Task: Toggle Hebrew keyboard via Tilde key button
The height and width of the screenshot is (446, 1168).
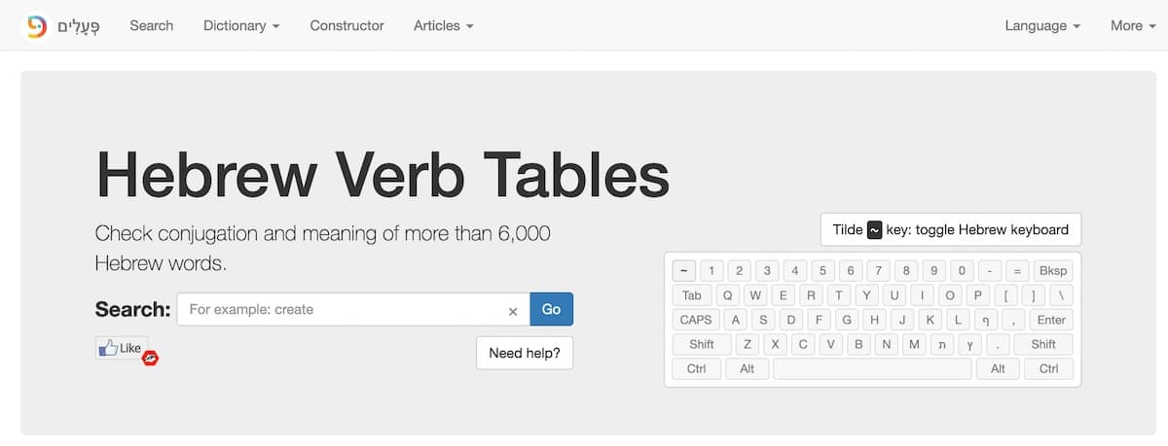Action: (x=951, y=230)
